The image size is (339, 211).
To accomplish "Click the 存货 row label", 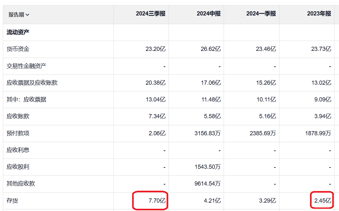I will coord(13,201).
